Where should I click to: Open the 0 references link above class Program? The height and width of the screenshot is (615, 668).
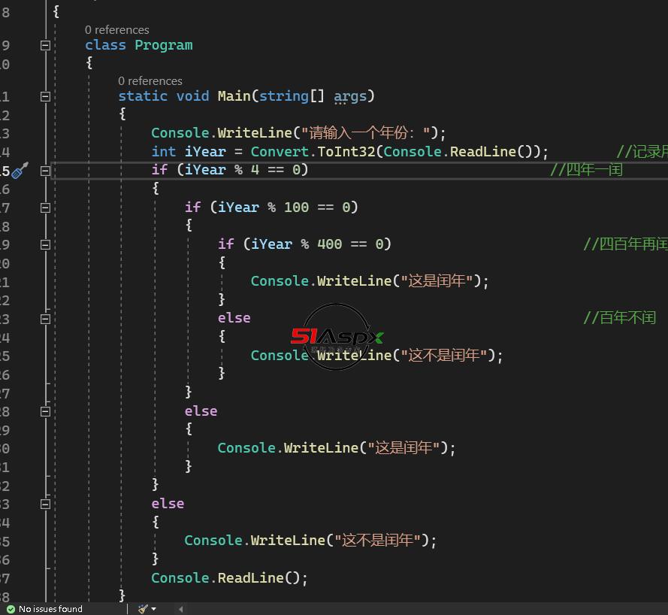click(x=116, y=30)
